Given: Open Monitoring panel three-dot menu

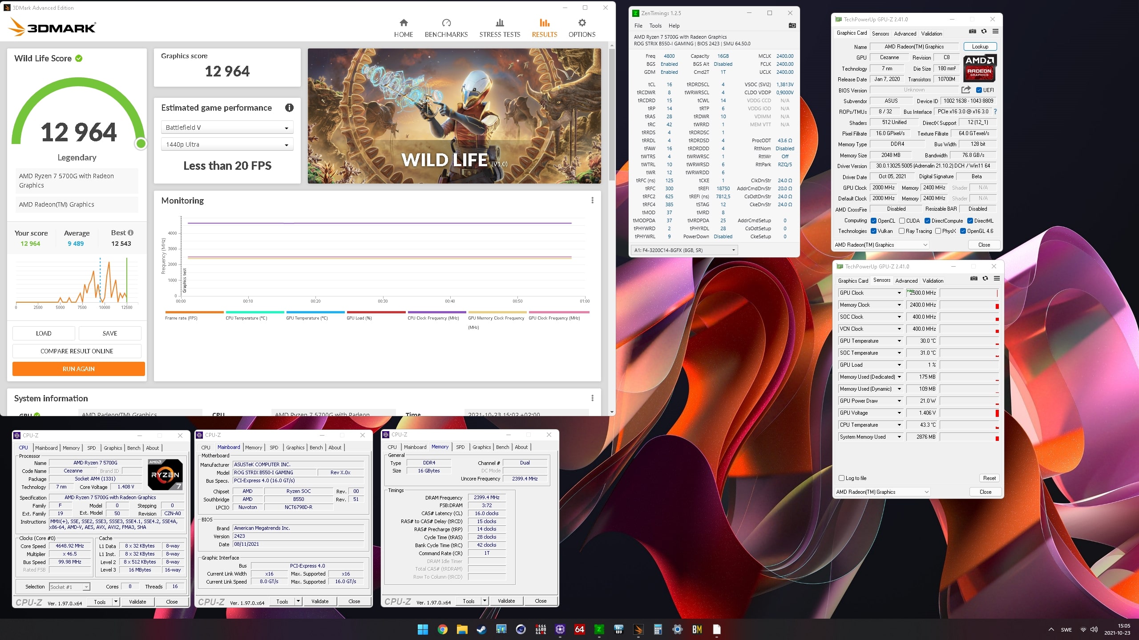Looking at the screenshot, I should [x=592, y=200].
